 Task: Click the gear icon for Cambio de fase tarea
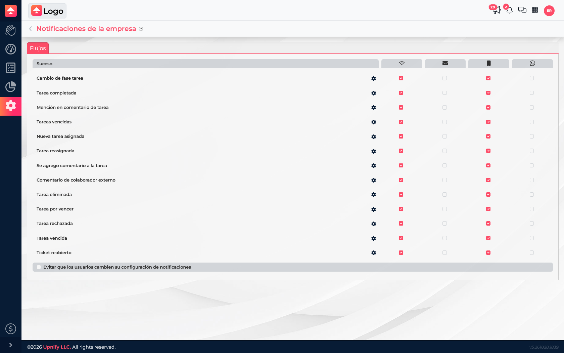[x=374, y=79]
